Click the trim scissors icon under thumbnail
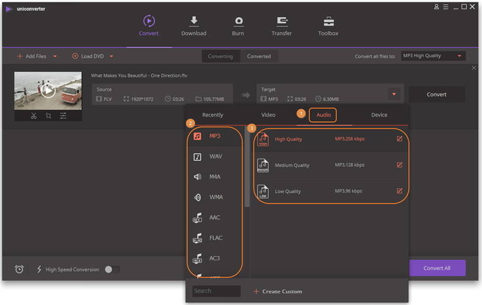This screenshot has width=482, height=305. pos(34,116)
